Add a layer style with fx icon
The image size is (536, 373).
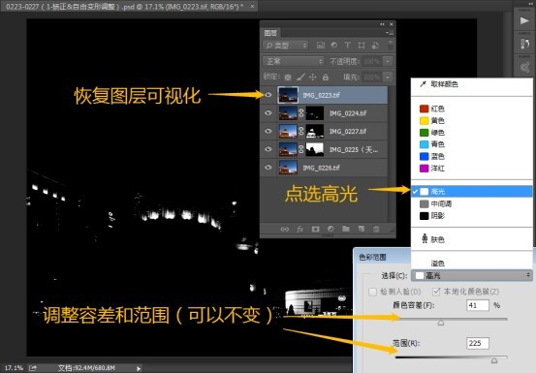[x=300, y=229]
